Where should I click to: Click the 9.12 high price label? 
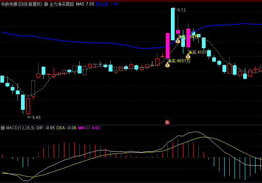click(182, 10)
